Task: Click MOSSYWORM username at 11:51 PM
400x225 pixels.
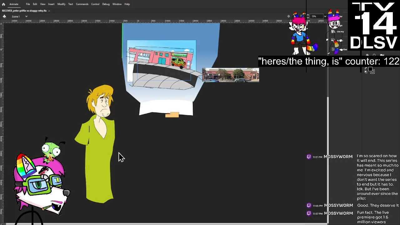Action: (338, 157)
